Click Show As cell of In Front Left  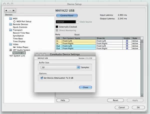(x=109, y=41)
